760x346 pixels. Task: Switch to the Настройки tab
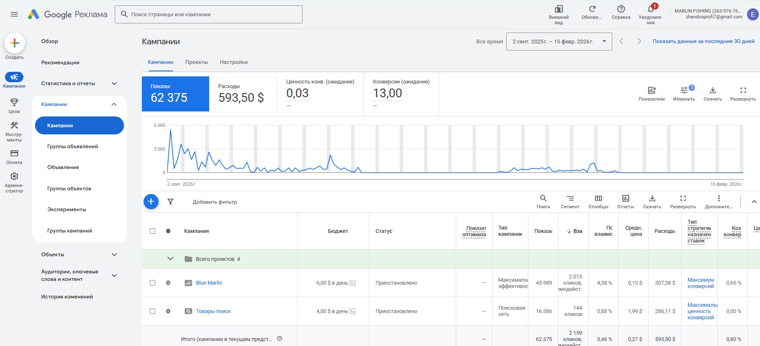(234, 62)
